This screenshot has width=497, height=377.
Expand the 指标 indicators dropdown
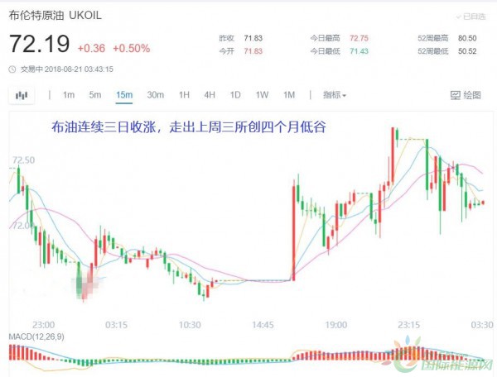tap(335, 95)
